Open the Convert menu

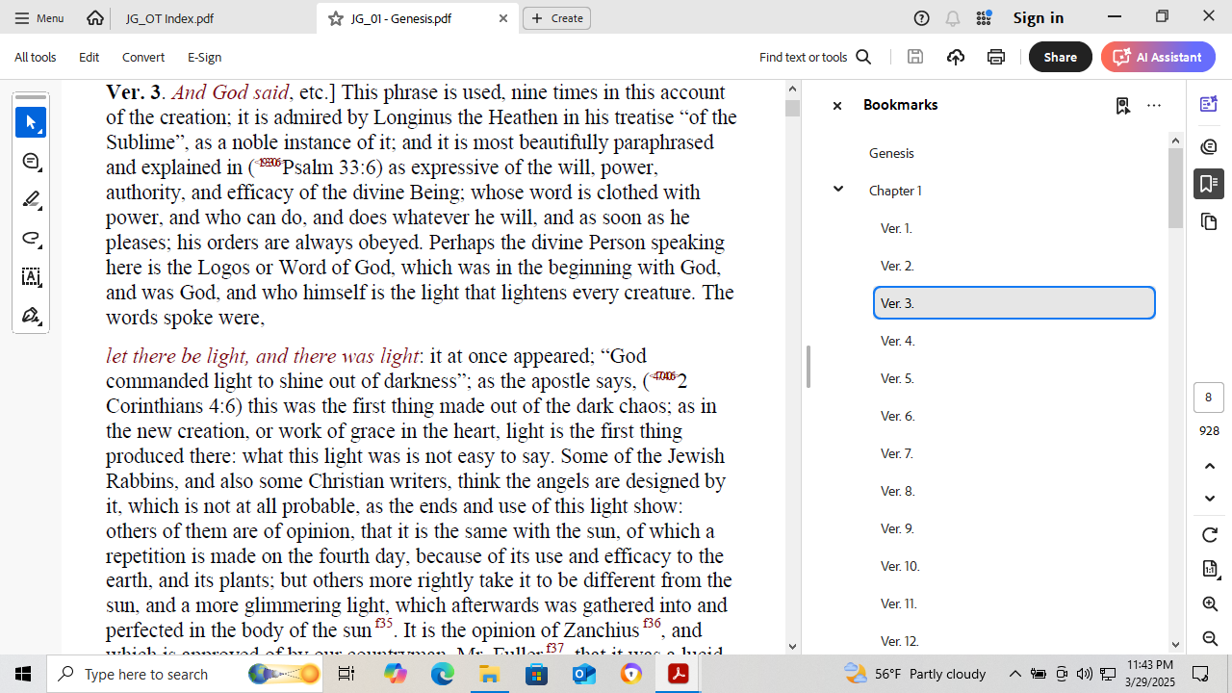143,57
